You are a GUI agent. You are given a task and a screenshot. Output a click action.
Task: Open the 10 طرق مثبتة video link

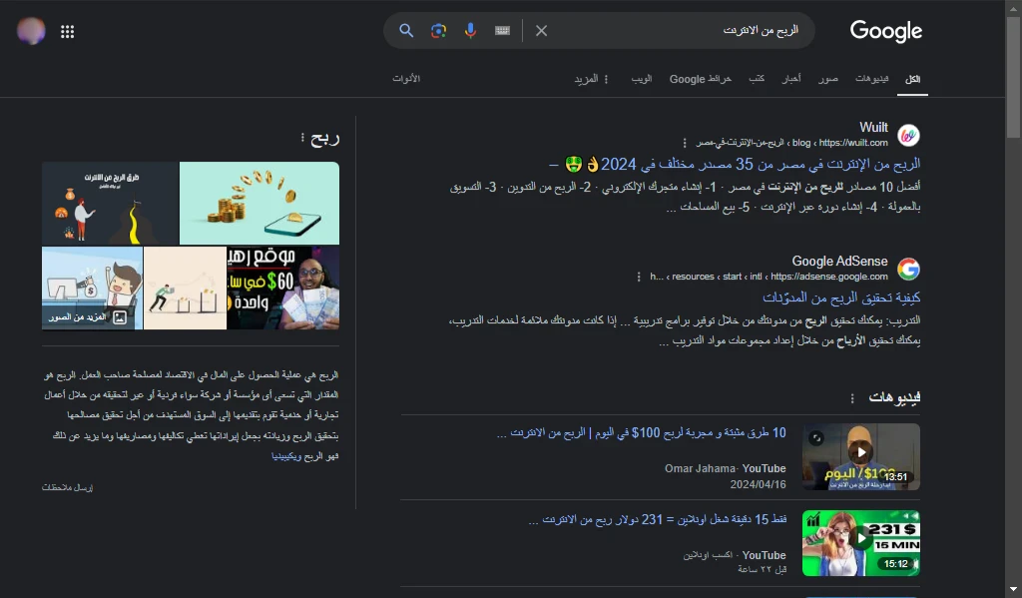(x=642, y=433)
